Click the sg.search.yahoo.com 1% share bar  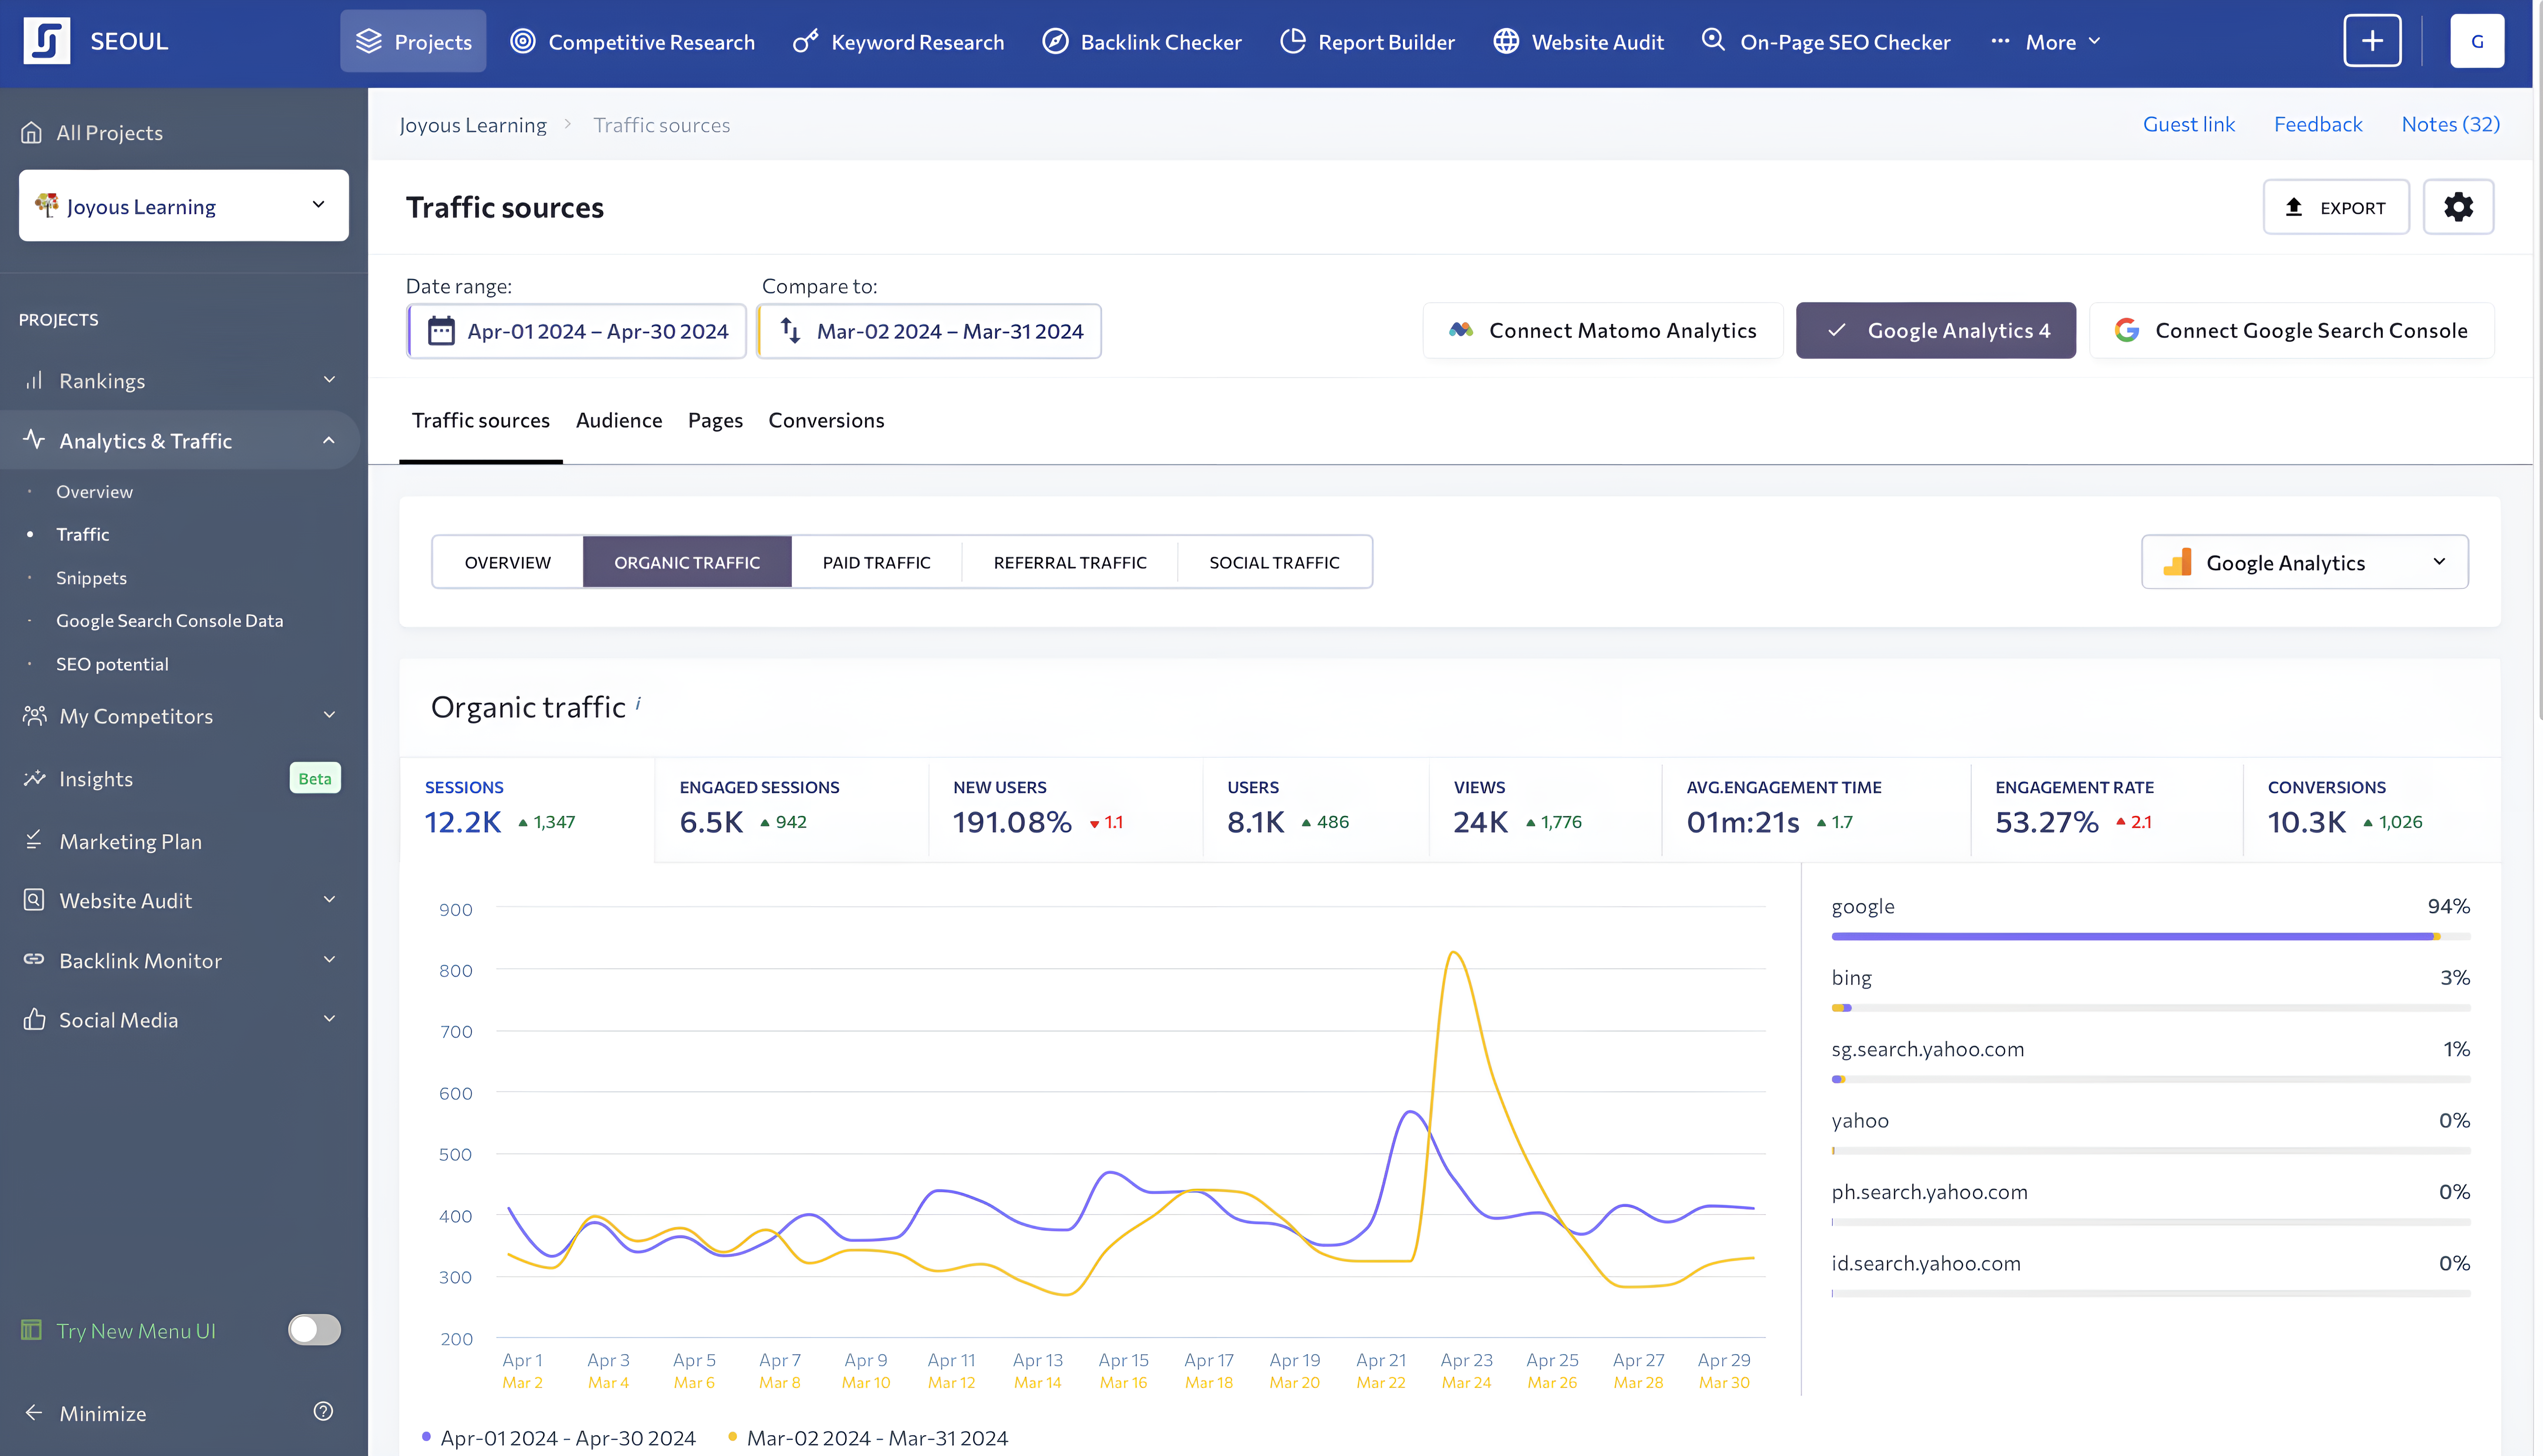[x=2150, y=1079]
